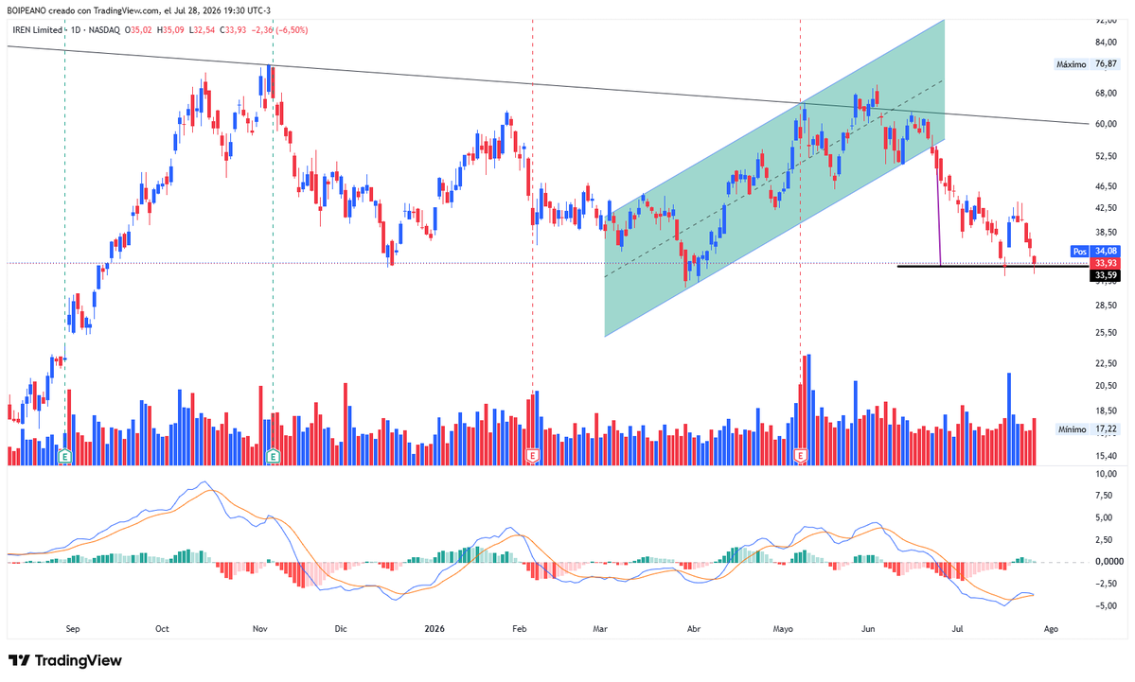Click the 5,00 MACD axis label
Viewport: 1135px width, 682px height.
tap(1105, 517)
